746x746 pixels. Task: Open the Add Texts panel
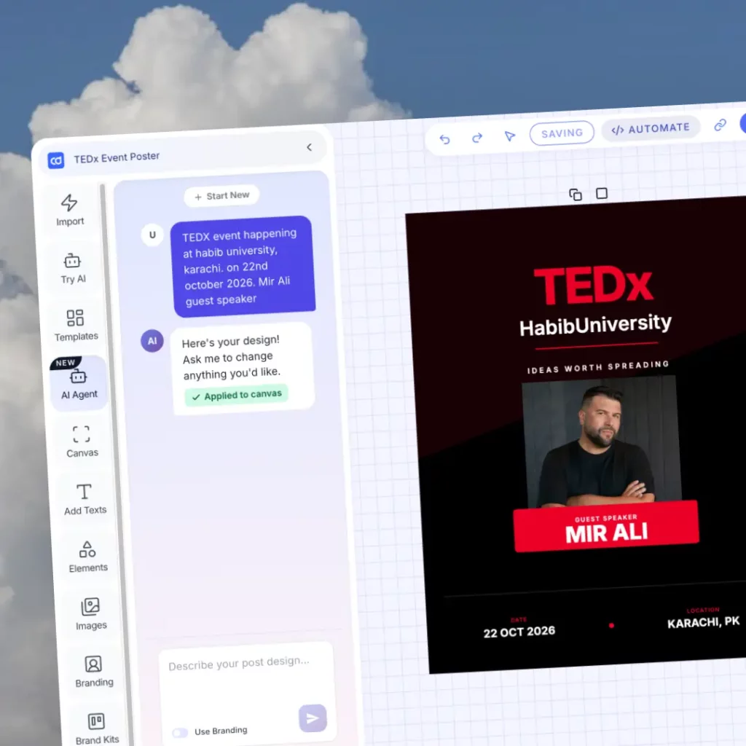85,498
